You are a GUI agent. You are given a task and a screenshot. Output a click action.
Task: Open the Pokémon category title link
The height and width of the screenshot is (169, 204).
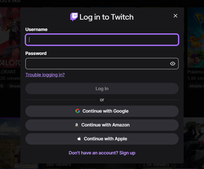point(195,72)
